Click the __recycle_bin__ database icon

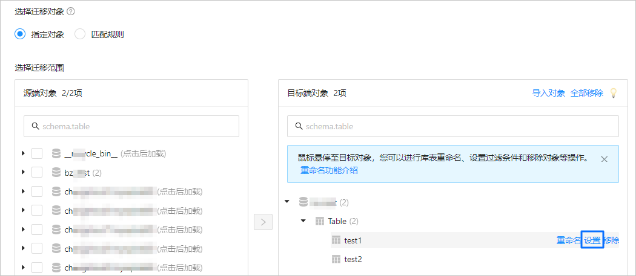(56, 153)
